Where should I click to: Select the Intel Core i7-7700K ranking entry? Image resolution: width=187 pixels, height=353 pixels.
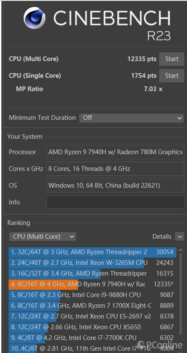(92, 338)
